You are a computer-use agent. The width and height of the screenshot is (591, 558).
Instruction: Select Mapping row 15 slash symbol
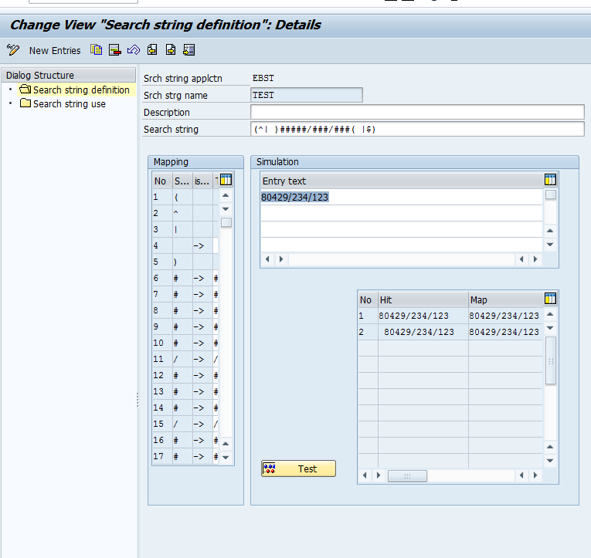[182, 424]
